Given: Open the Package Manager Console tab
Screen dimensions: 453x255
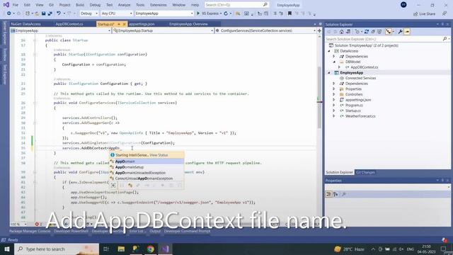Looking at the screenshot, I should [30, 231].
